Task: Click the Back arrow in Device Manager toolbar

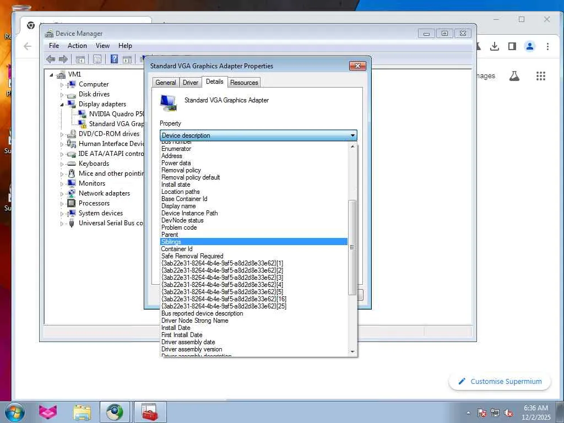Action: point(51,59)
